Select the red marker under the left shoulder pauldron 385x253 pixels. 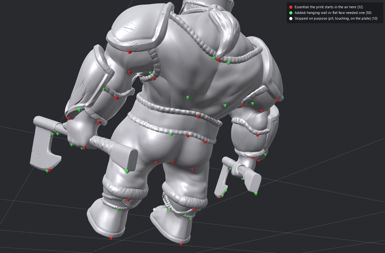tap(129, 52)
